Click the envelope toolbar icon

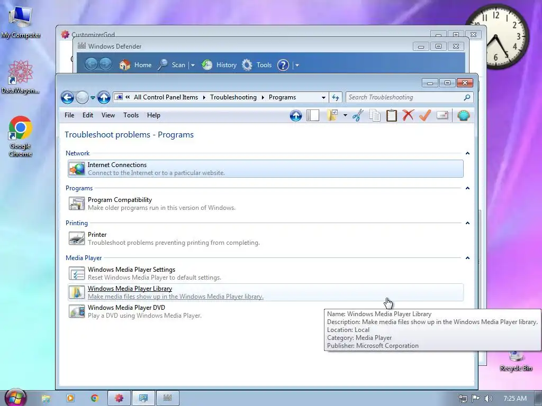point(442,115)
